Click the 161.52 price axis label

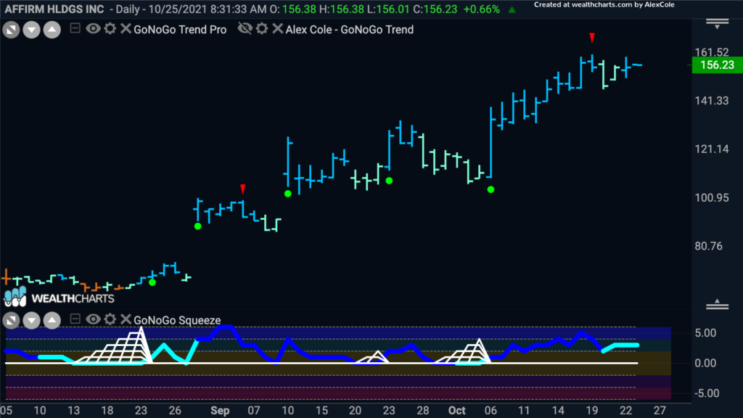(x=712, y=52)
